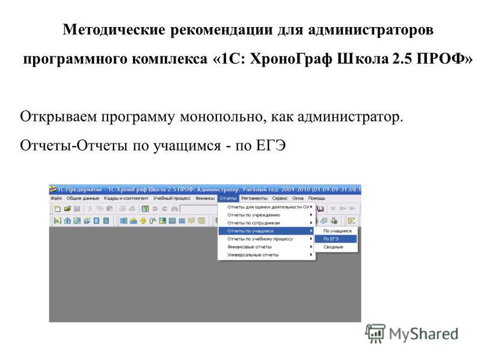Click the 1C application icon in the title bar

pos(53,190)
